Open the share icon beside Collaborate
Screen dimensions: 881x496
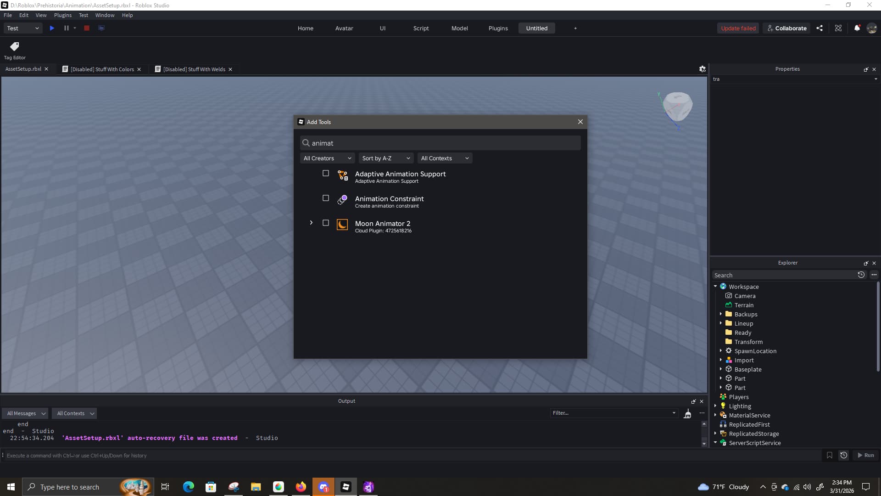[820, 28]
